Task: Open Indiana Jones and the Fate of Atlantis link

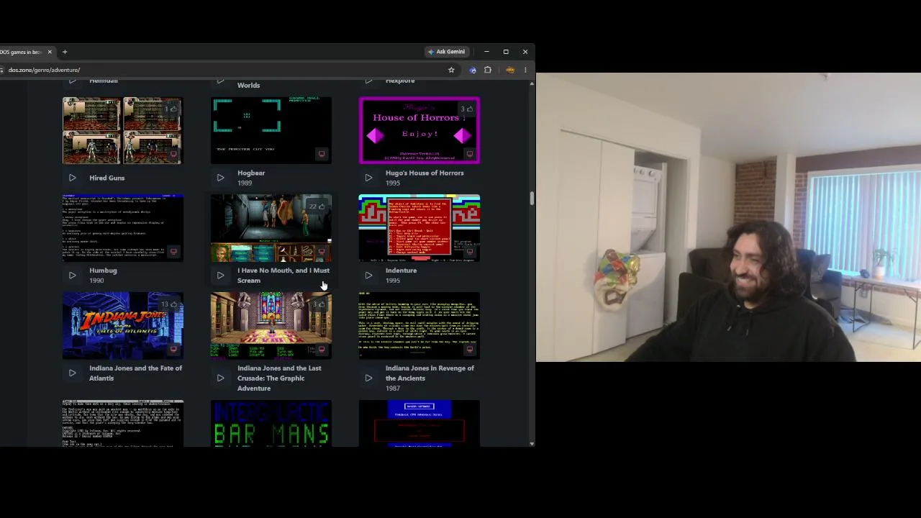Action: (x=135, y=373)
